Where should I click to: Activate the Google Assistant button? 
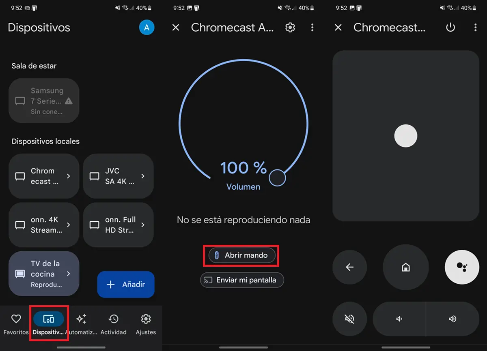462,266
